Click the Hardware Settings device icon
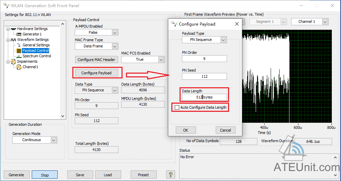 (x=13, y=29)
